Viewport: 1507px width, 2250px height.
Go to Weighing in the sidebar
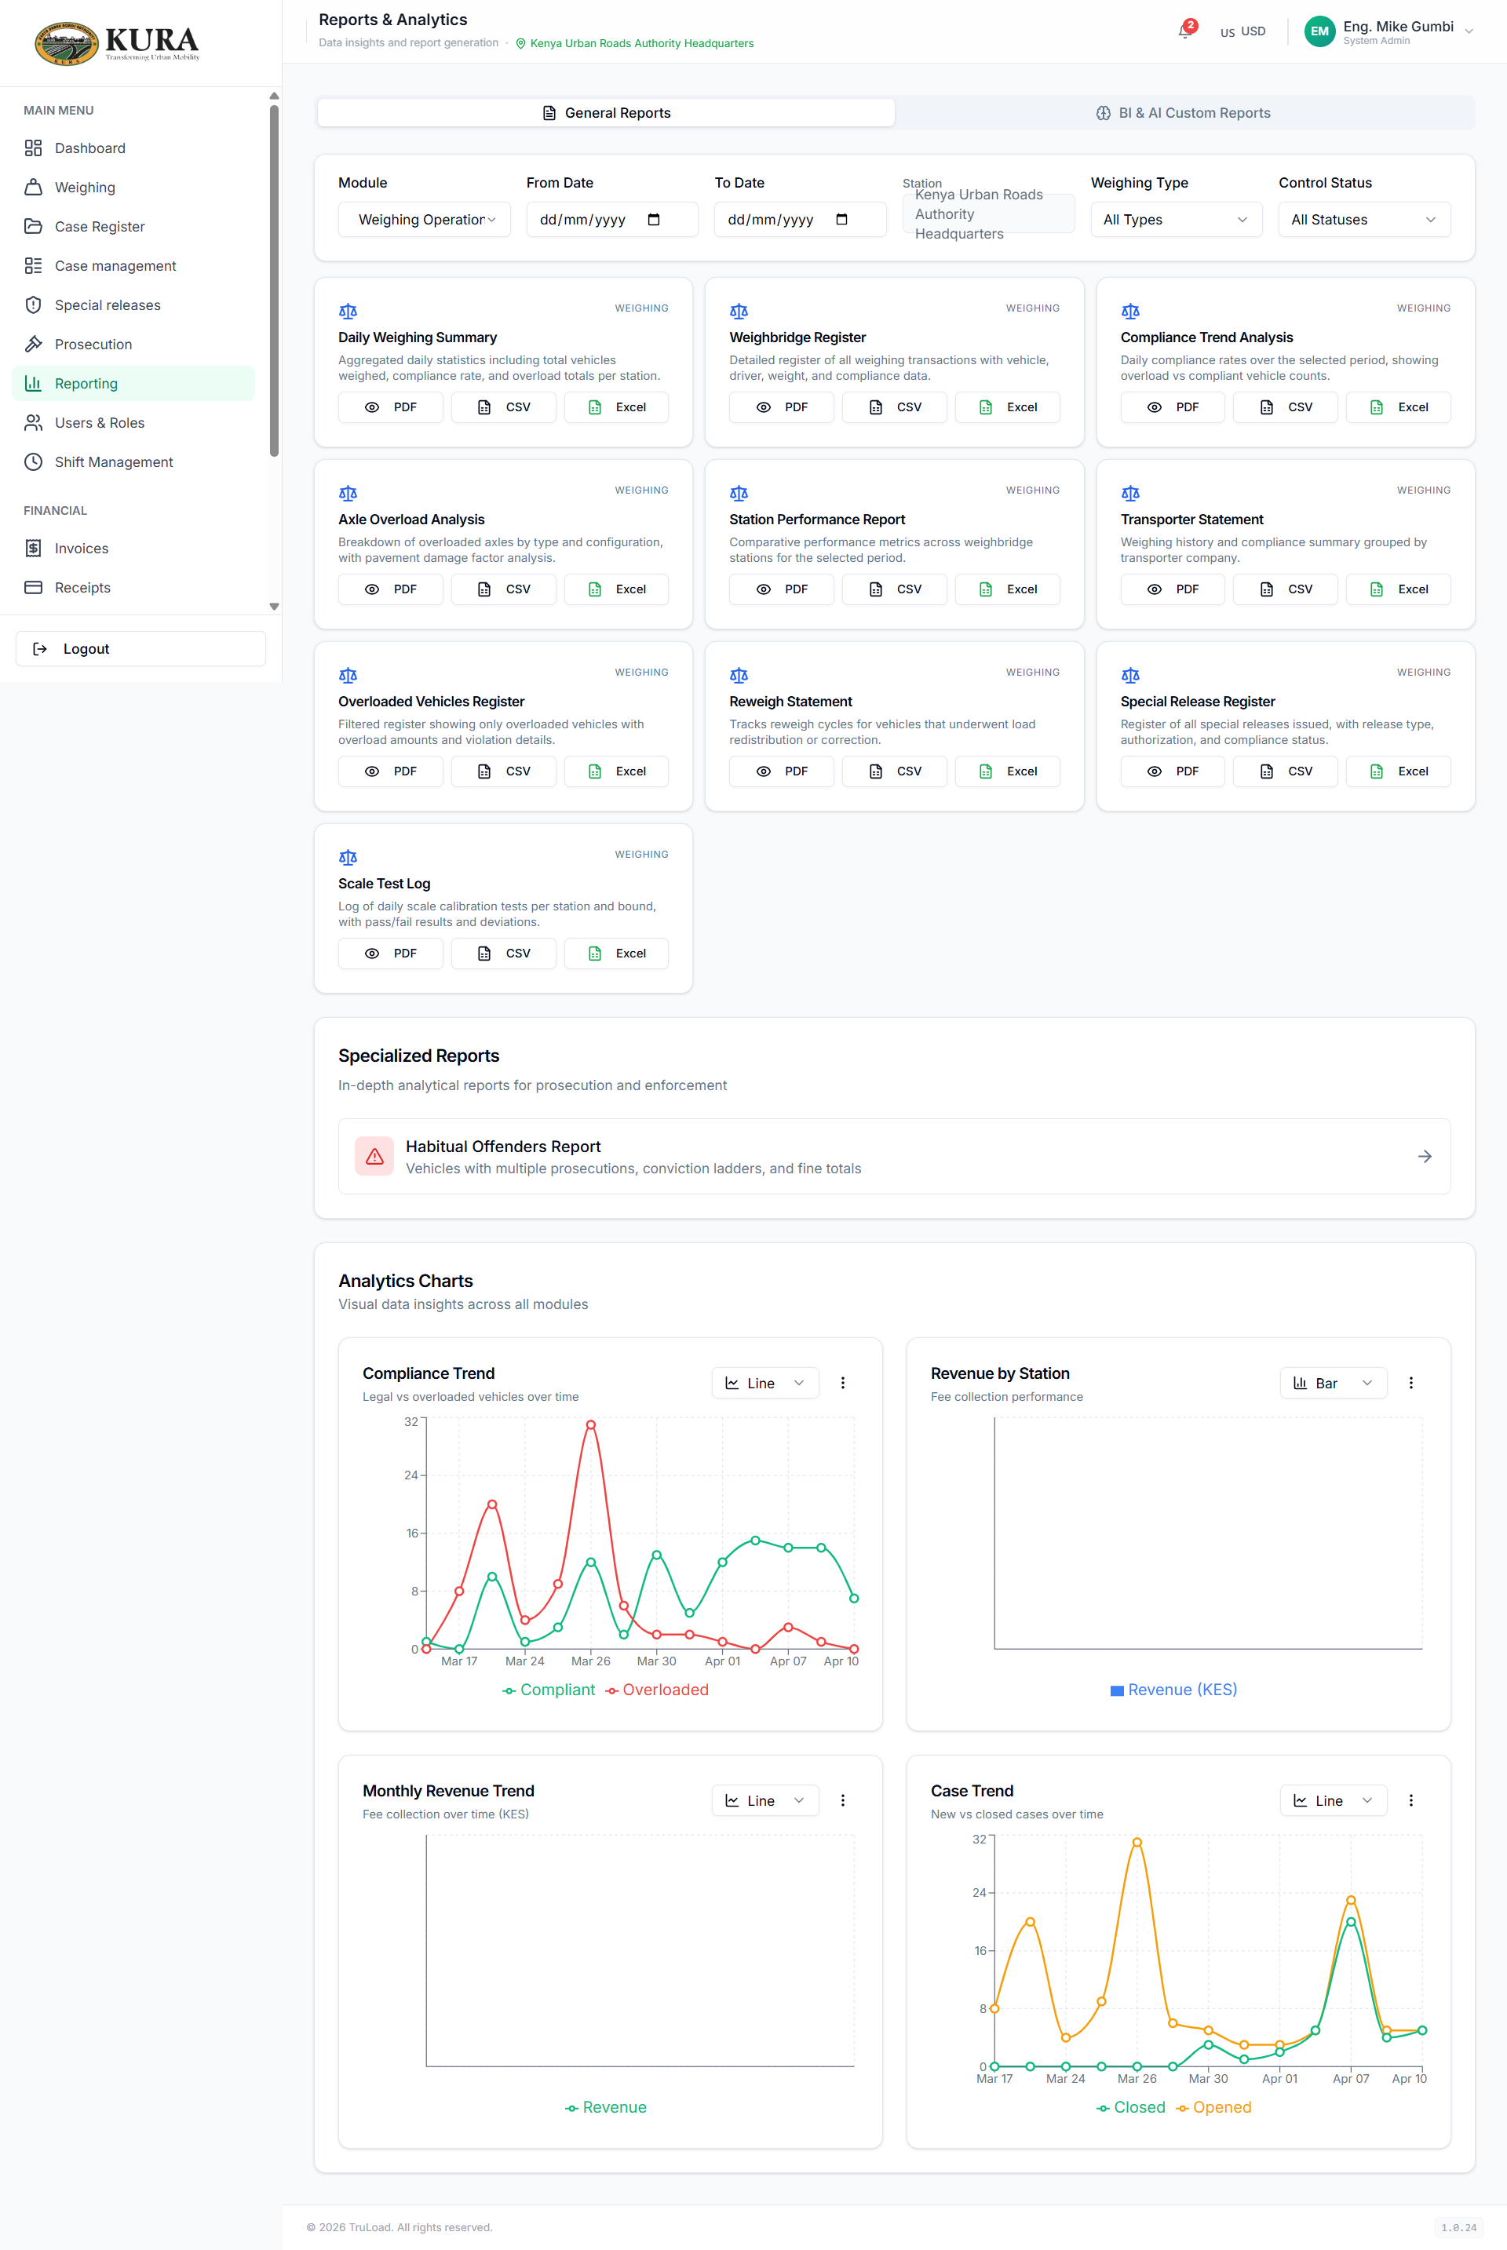coord(133,188)
